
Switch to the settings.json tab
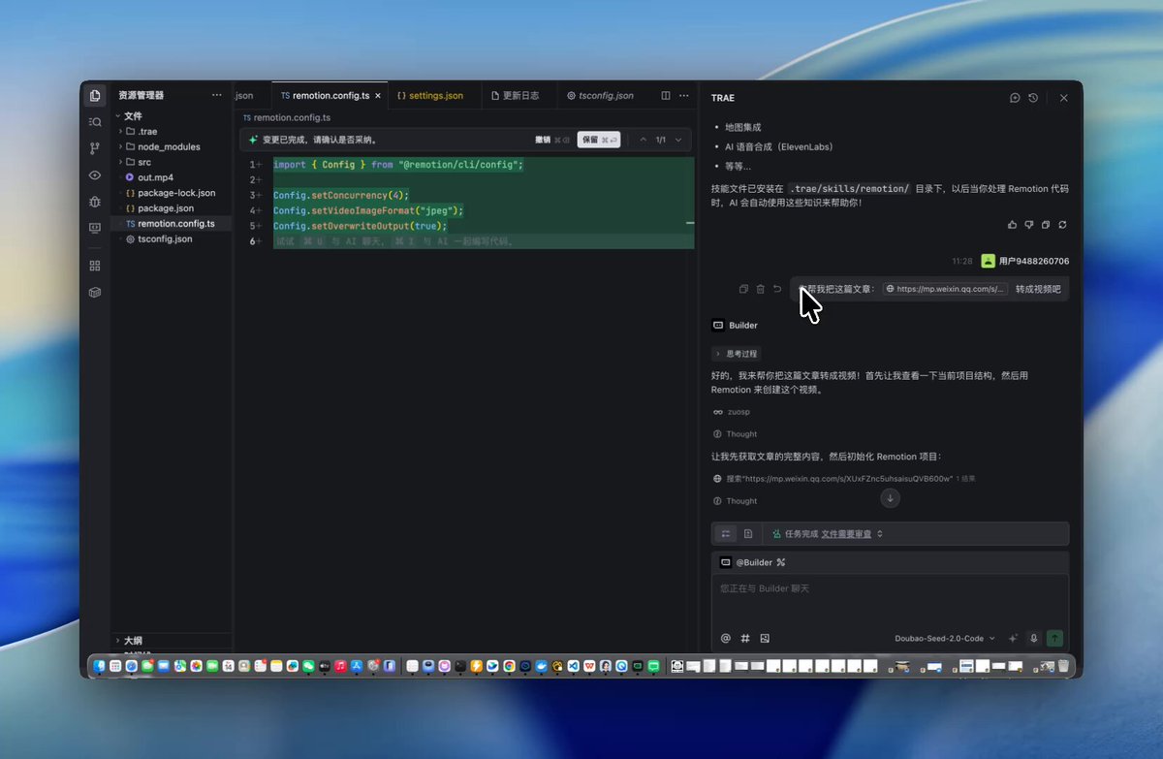[435, 96]
